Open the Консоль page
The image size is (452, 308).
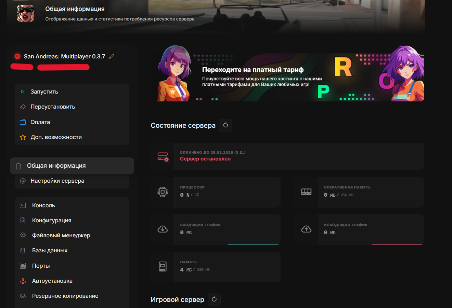pos(43,206)
